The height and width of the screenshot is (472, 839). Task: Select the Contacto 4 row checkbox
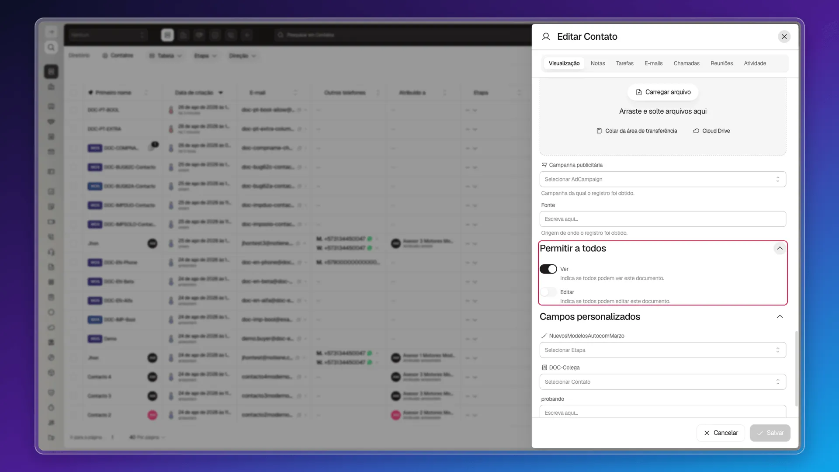pos(74,377)
